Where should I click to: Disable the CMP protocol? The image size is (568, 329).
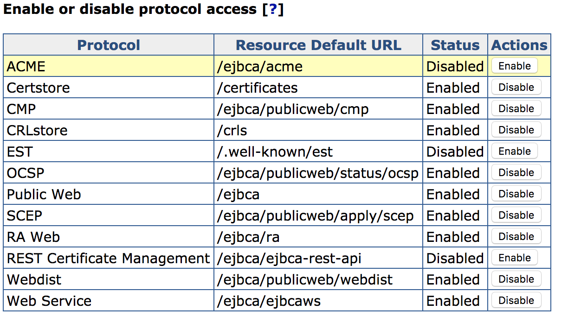pos(516,109)
